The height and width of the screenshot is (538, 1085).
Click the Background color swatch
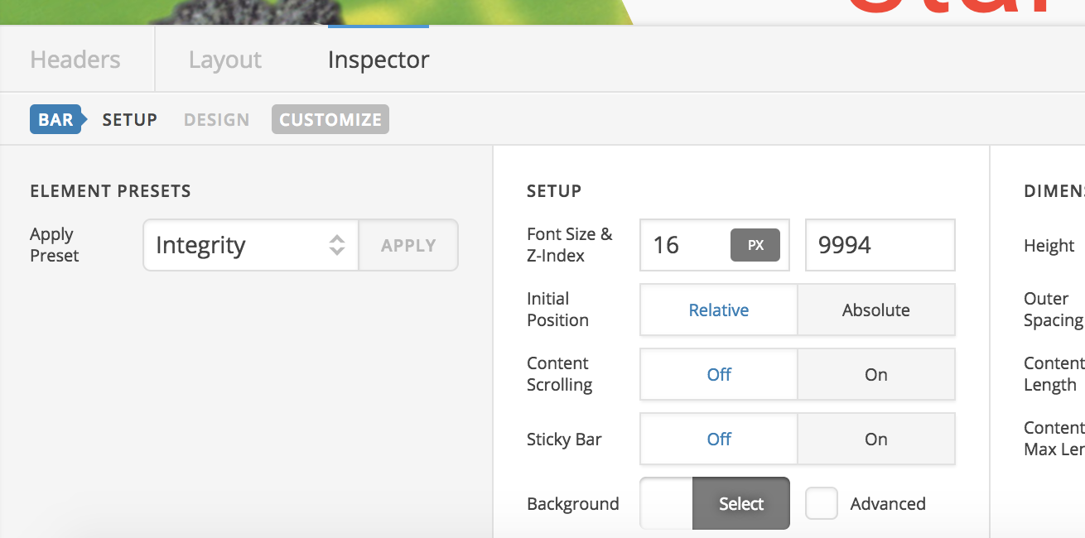[667, 503]
